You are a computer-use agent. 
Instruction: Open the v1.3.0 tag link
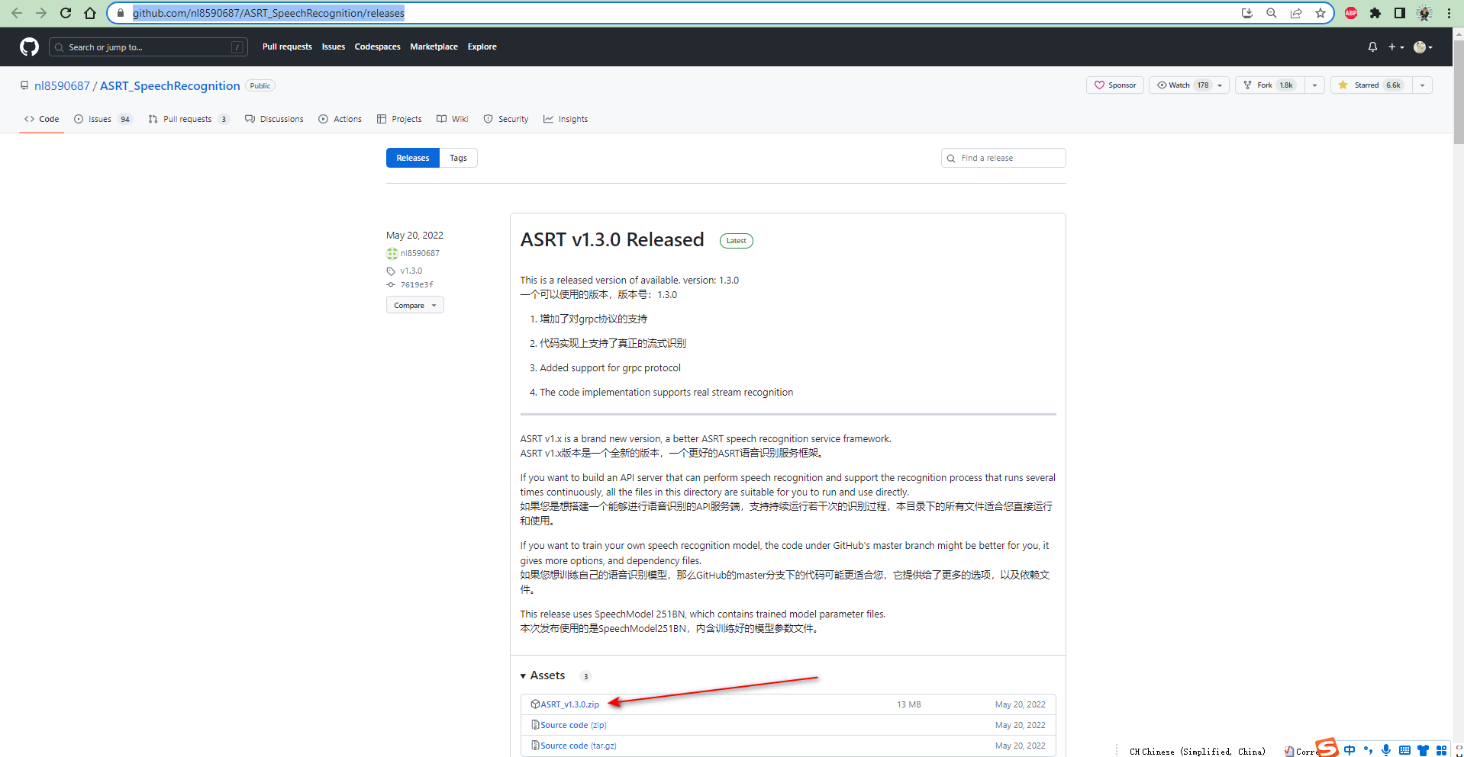(x=411, y=271)
